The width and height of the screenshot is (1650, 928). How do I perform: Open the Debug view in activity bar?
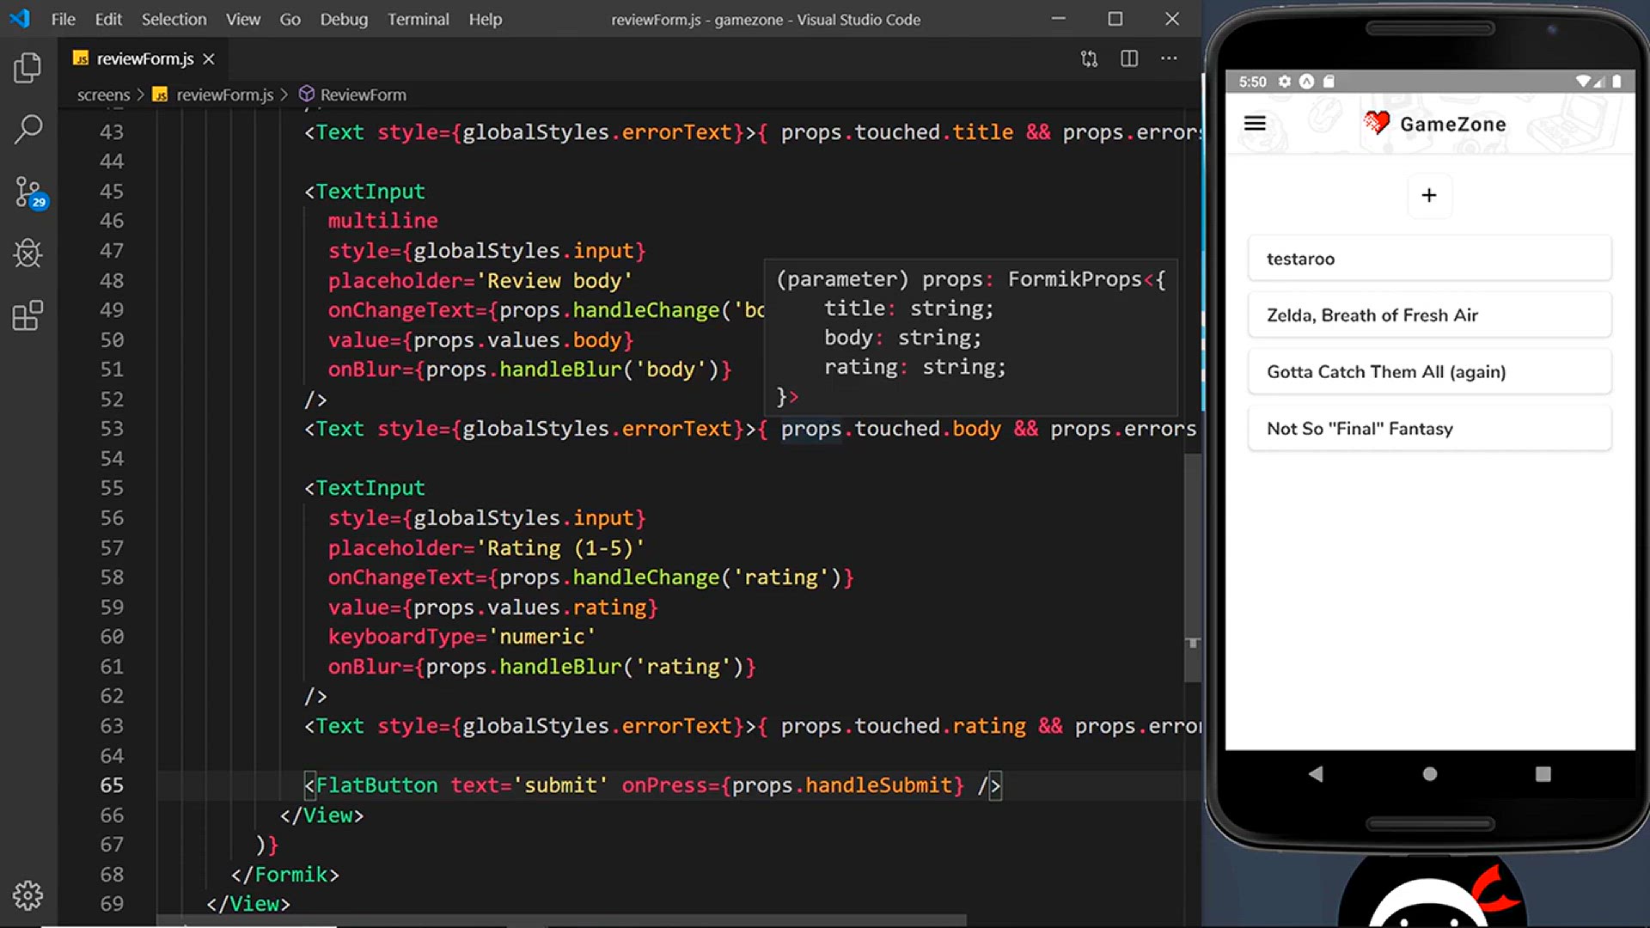click(27, 253)
